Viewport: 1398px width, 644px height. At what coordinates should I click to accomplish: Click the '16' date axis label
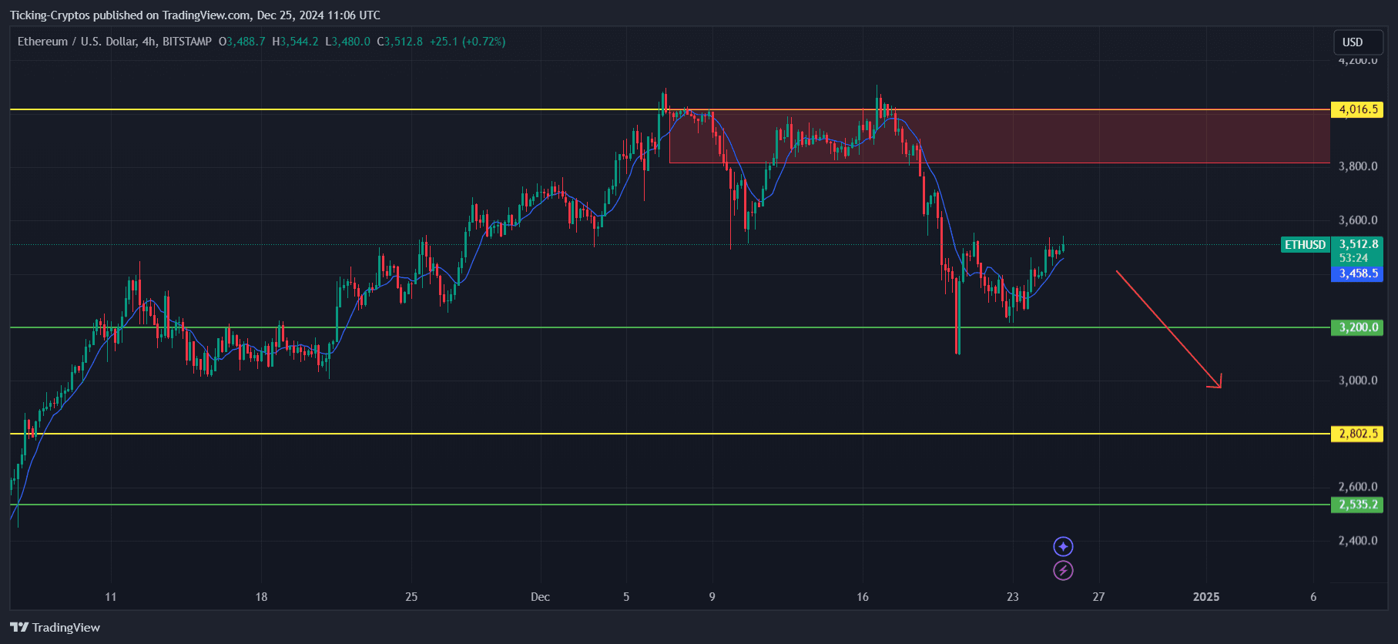click(x=863, y=597)
